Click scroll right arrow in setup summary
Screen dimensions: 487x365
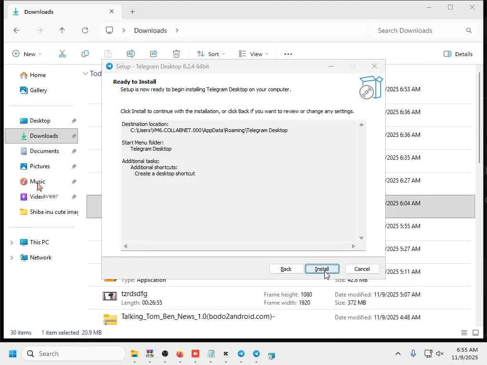coord(353,246)
